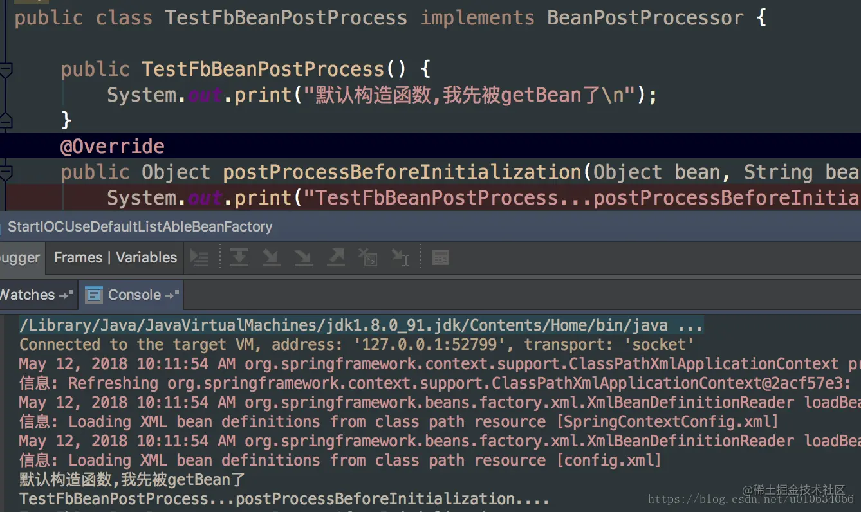861x512 pixels.
Task: Select the Debugger tab
Action: 21,258
